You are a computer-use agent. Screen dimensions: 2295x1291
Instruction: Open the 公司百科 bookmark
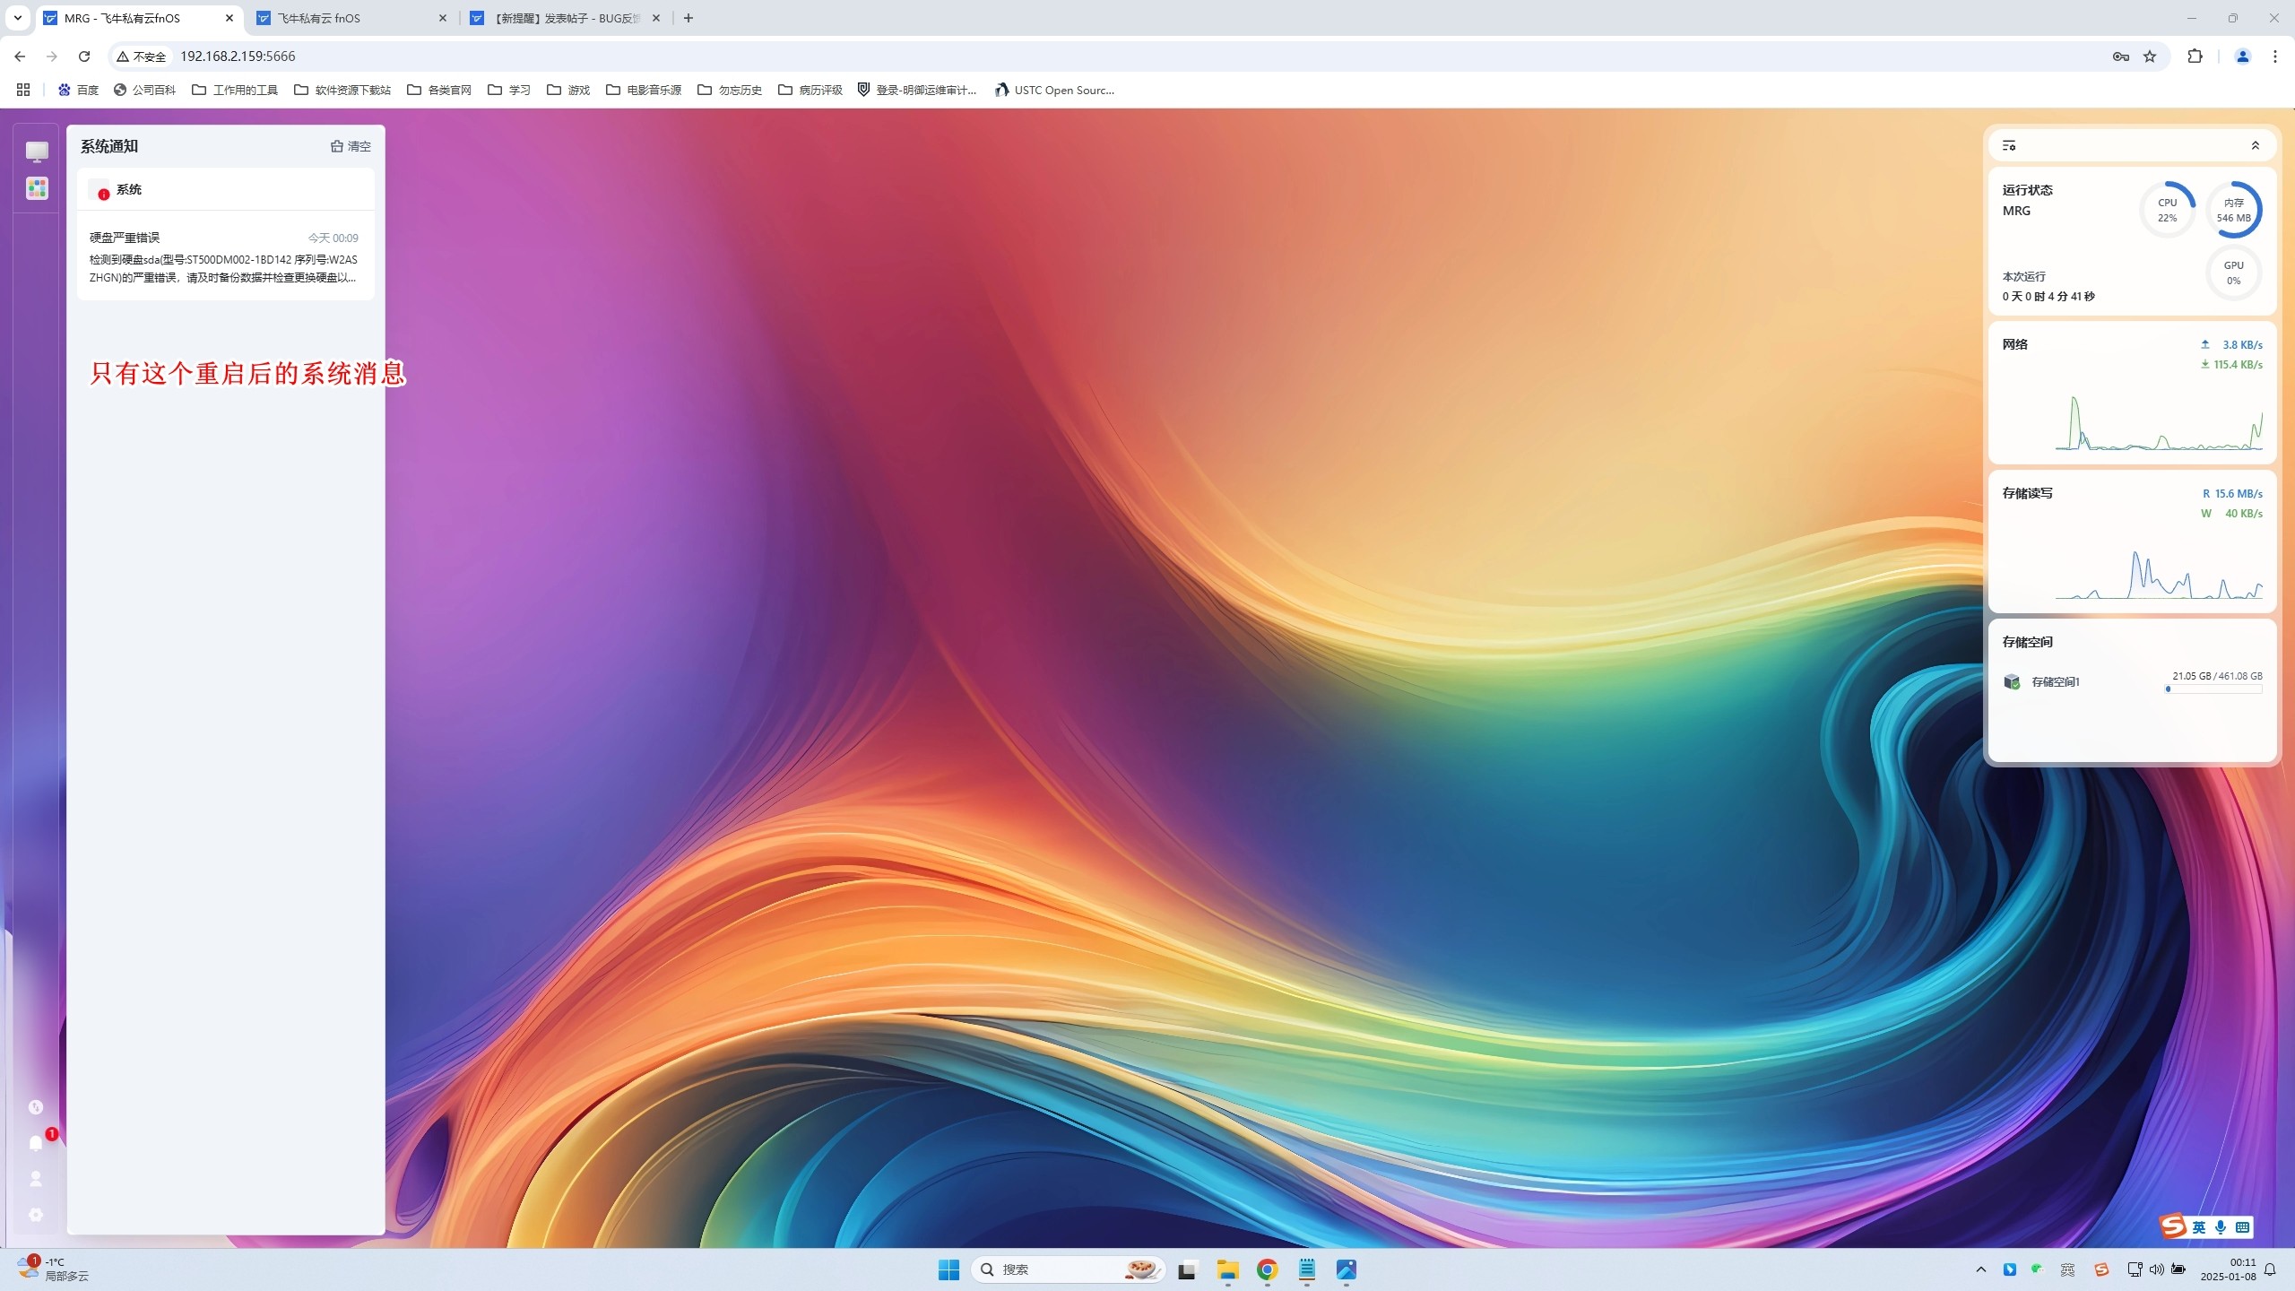pyautogui.click(x=144, y=90)
